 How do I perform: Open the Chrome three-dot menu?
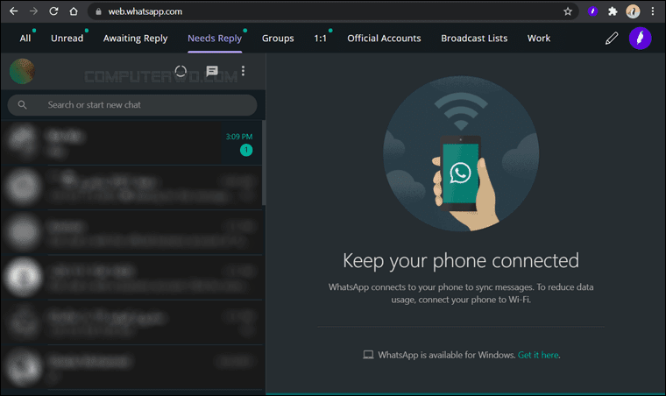coord(653,11)
